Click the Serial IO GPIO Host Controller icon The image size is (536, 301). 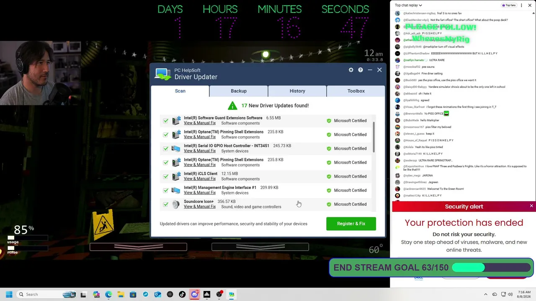pos(176,148)
